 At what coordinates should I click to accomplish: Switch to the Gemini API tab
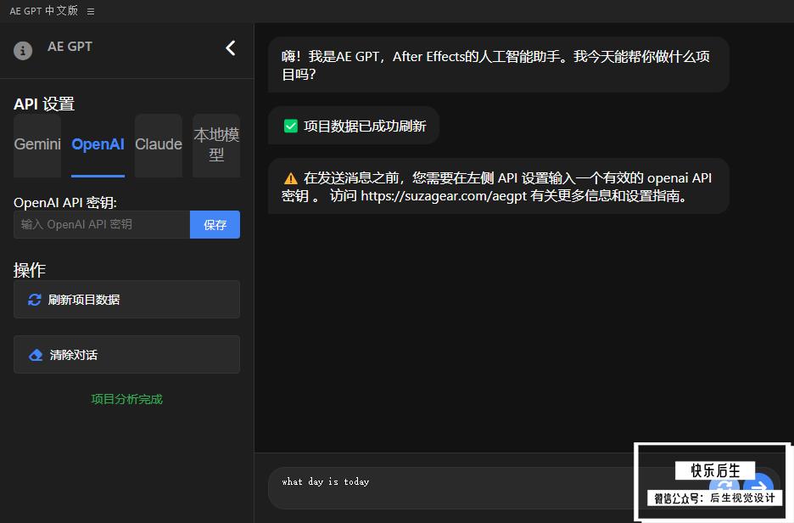click(x=37, y=145)
